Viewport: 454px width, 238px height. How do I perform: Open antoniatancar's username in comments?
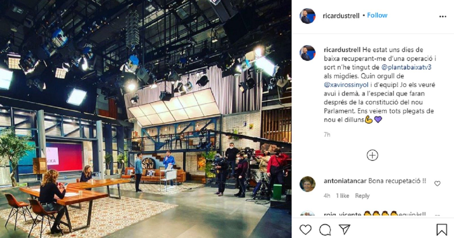(x=345, y=181)
